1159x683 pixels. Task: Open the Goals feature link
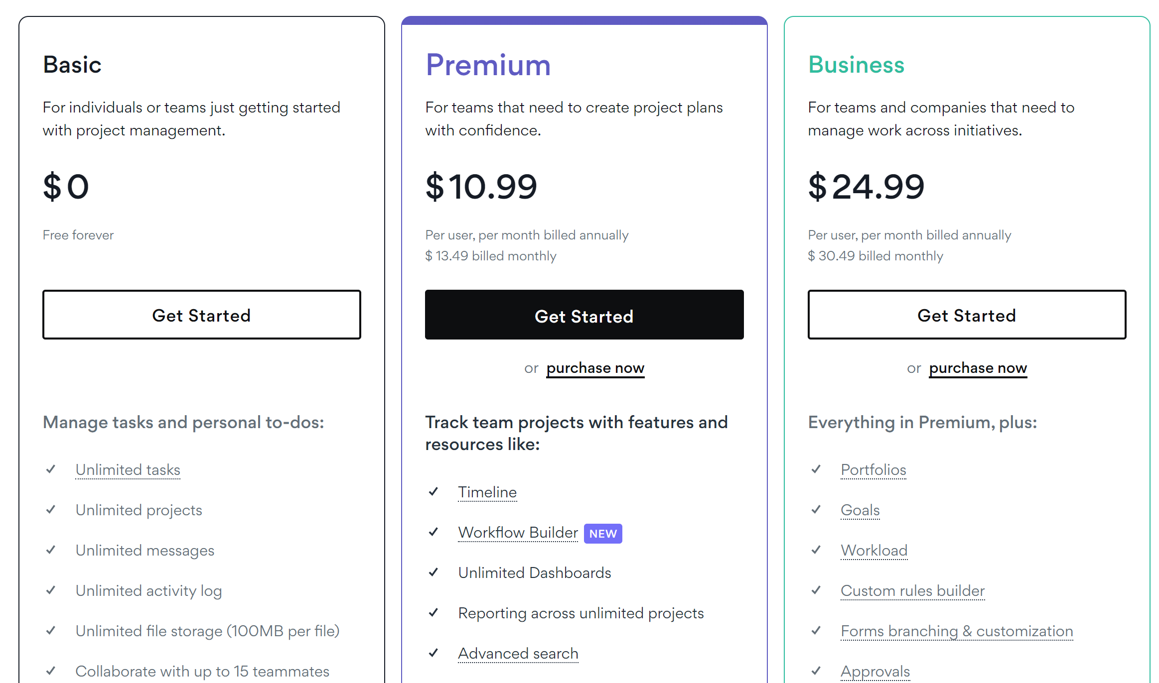(860, 510)
